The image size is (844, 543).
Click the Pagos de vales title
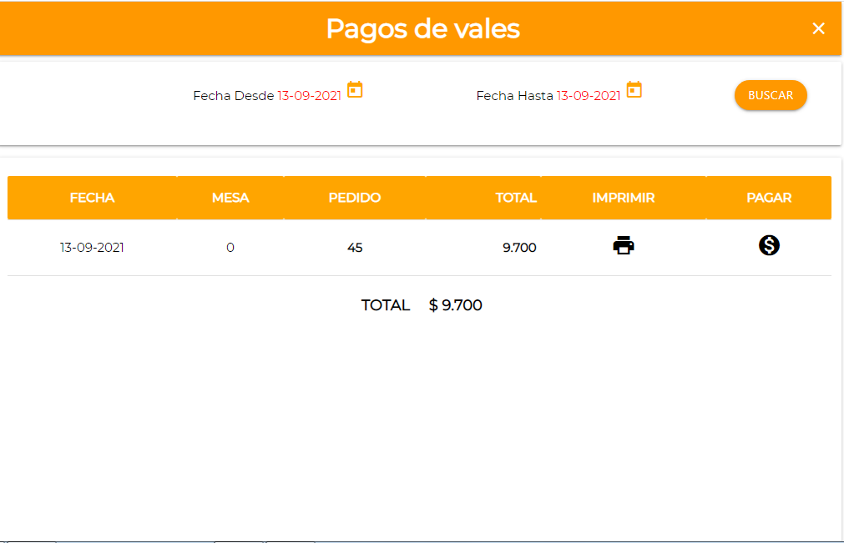click(422, 28)
